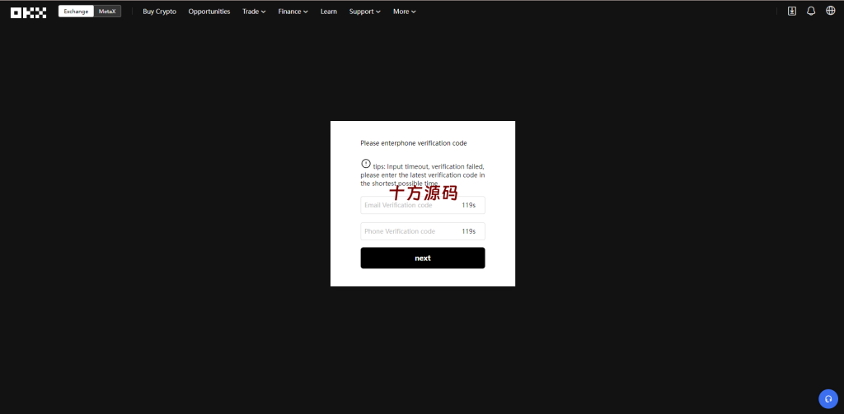The height and width of the screenshot is (414, 844).
Task: Open the language globe icon
Action: pos(831,11)
